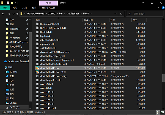Select MovieEditorHD.exe application icon

click(x=37, y=68)
